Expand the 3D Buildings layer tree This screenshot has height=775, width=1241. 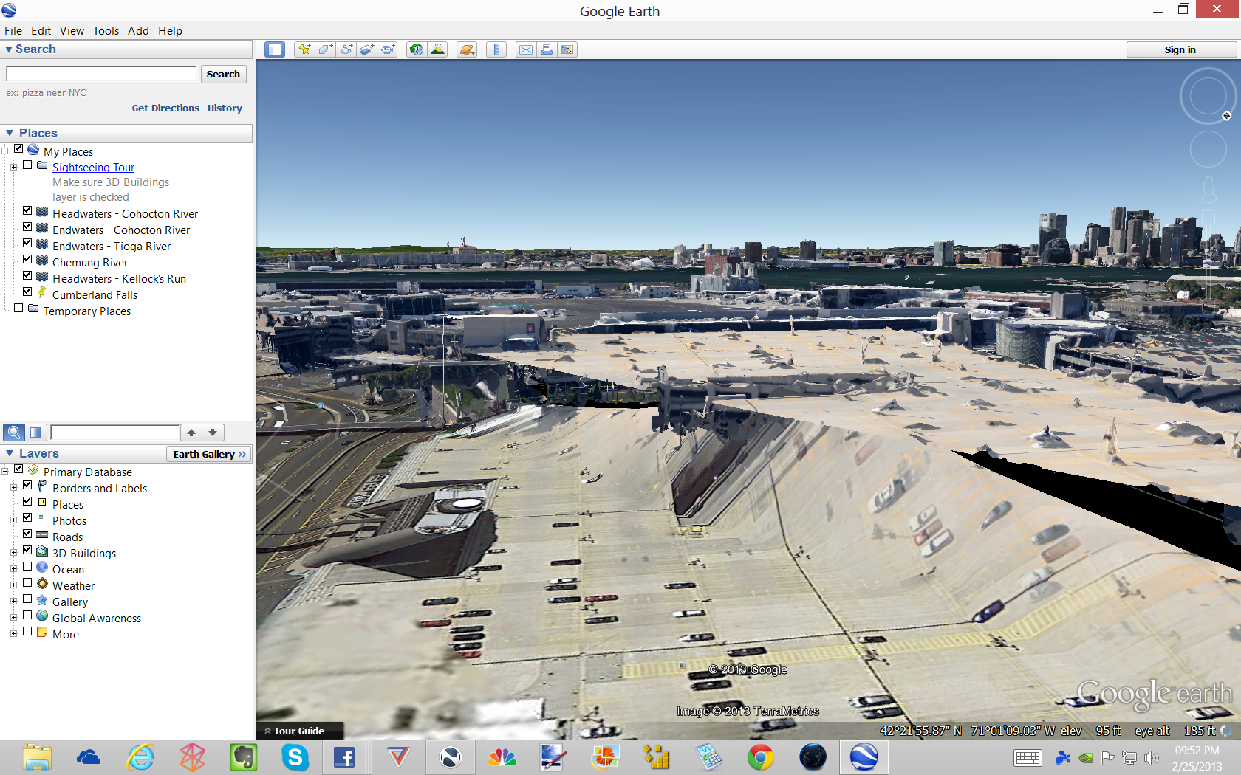(13, 553)
